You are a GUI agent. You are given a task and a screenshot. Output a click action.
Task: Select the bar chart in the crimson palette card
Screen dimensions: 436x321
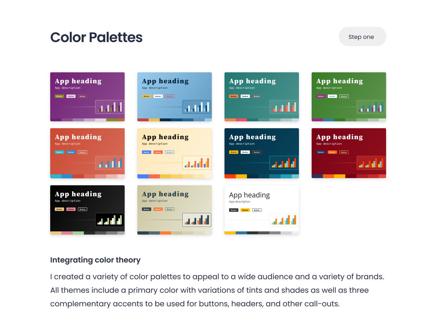pyautogui.click(x=371, y=163)
